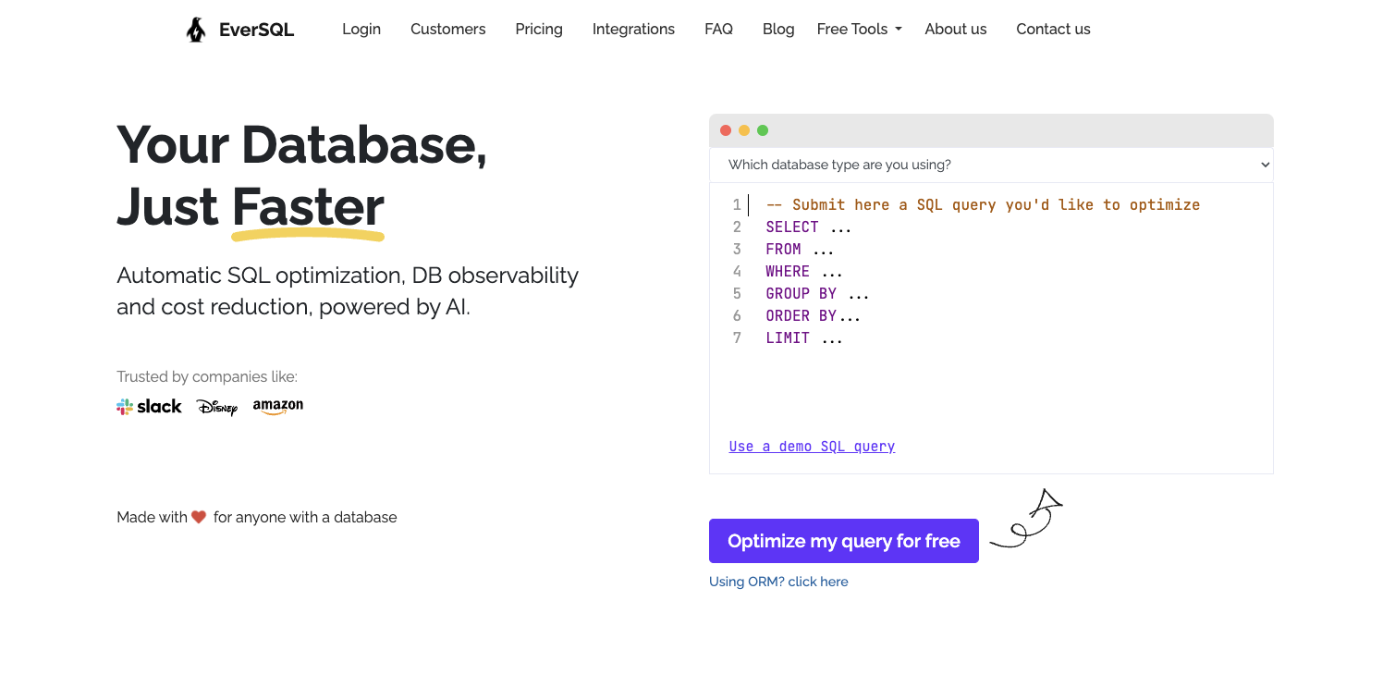The width and height of the screenshot is (1395, 687).
Task: Select line number 1 in the query editor
Action: point(737,204)
